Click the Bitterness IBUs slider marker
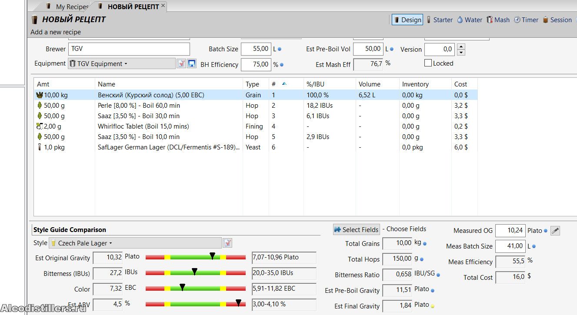 coord(195,272)
